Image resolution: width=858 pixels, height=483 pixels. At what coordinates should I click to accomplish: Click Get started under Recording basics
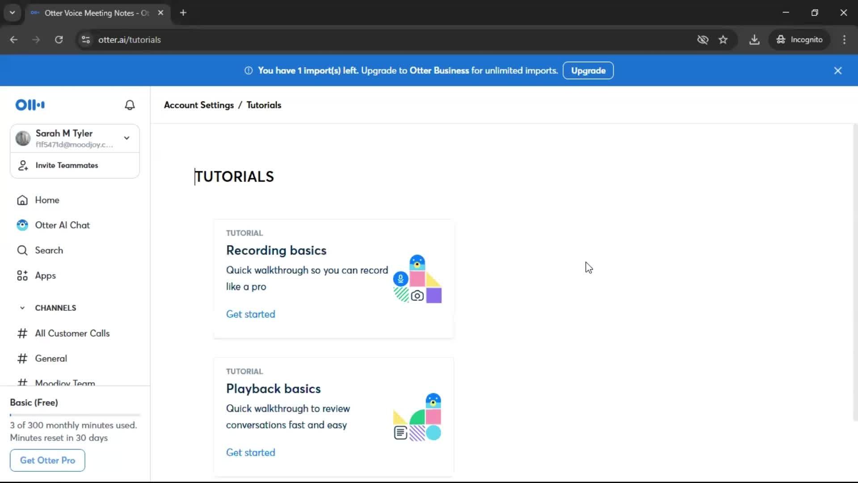point(251,314)
